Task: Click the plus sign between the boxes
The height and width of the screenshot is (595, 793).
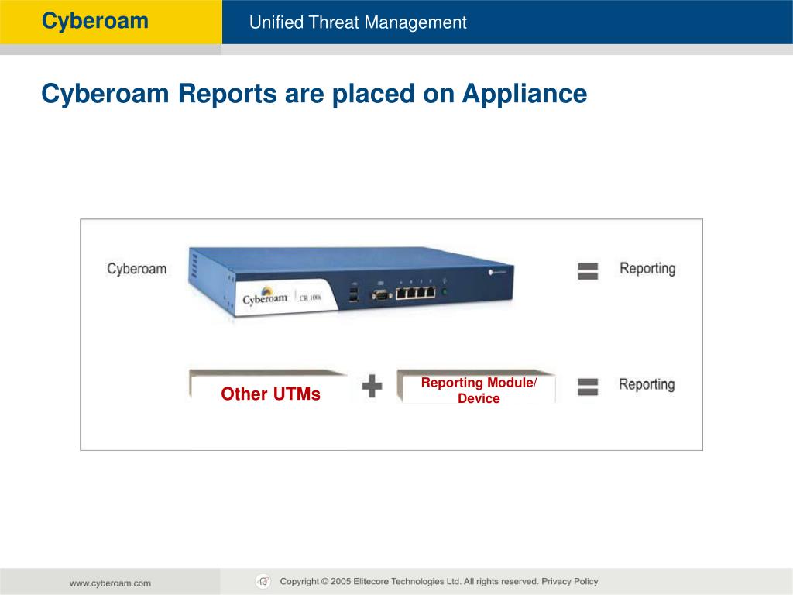Action: (372, 386)
